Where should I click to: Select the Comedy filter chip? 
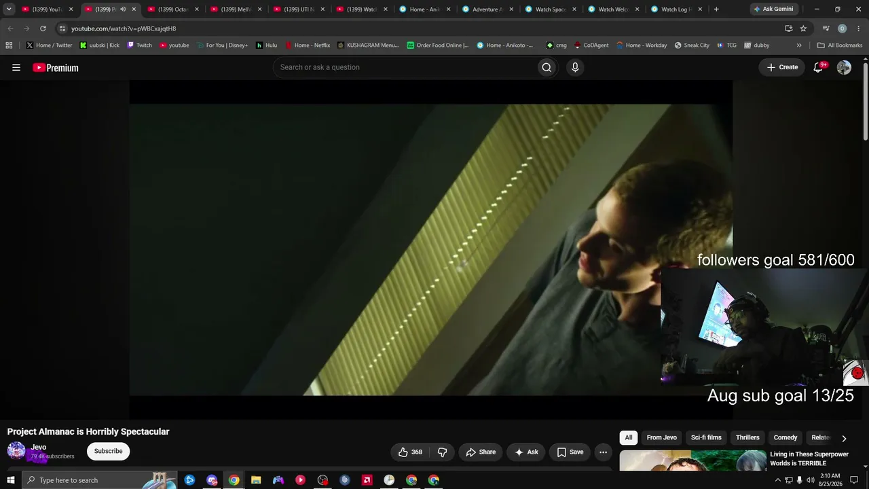click(785, 437)
